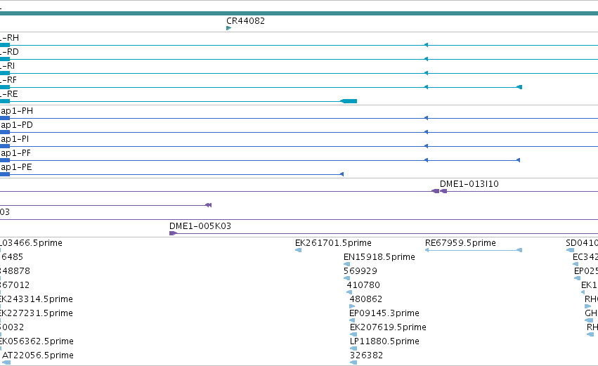Select the arrow glyph under 326382

(353, 363)
